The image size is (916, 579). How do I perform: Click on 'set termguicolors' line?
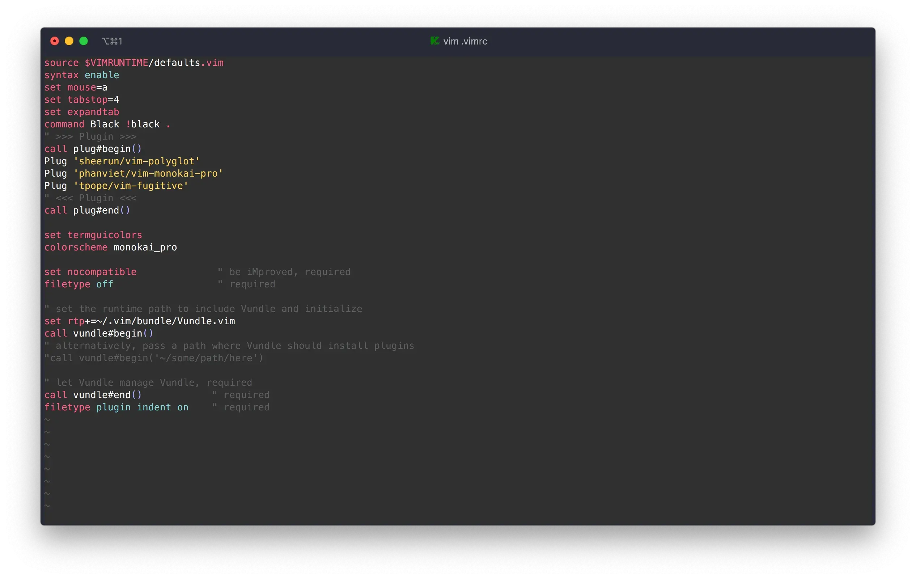(x=93, y=235)
